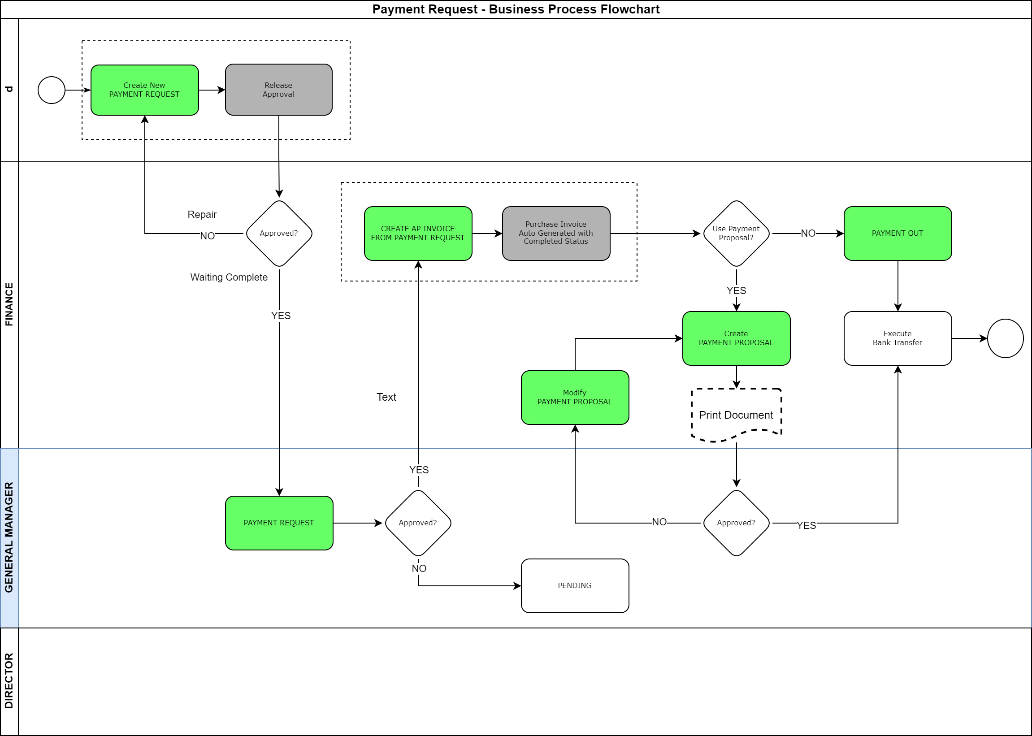
Task: Click the PAYMENT OUT green box
Action: click(897, 234)
